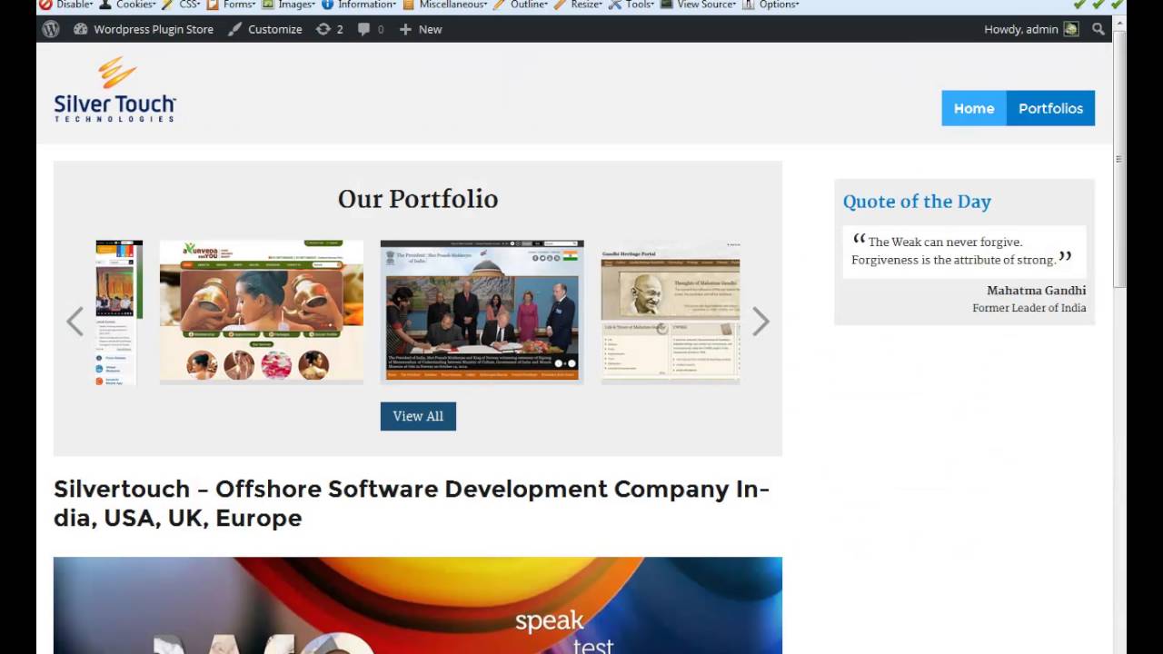Expand the Miscellaneous toolbar menu
The image size is (1163, 654).
(x=445, y=5)
